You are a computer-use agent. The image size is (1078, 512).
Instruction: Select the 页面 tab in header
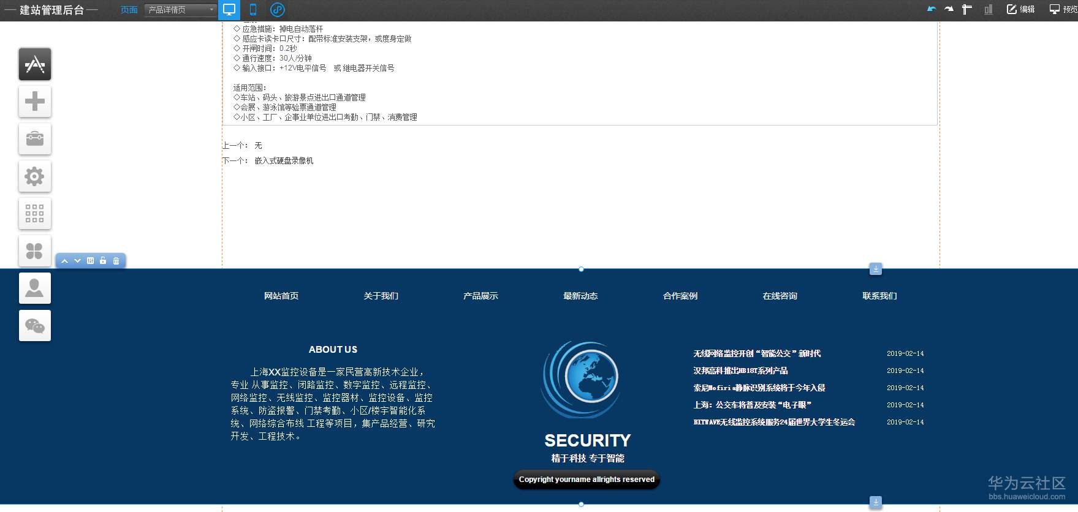pyautogui.click(x=129, y=10)
